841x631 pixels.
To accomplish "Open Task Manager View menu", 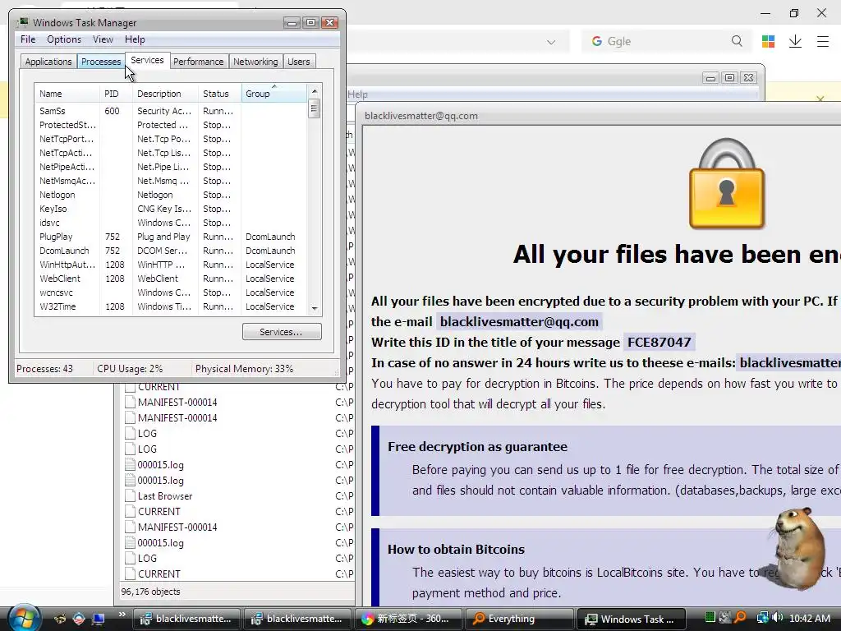I will (103, 39).
